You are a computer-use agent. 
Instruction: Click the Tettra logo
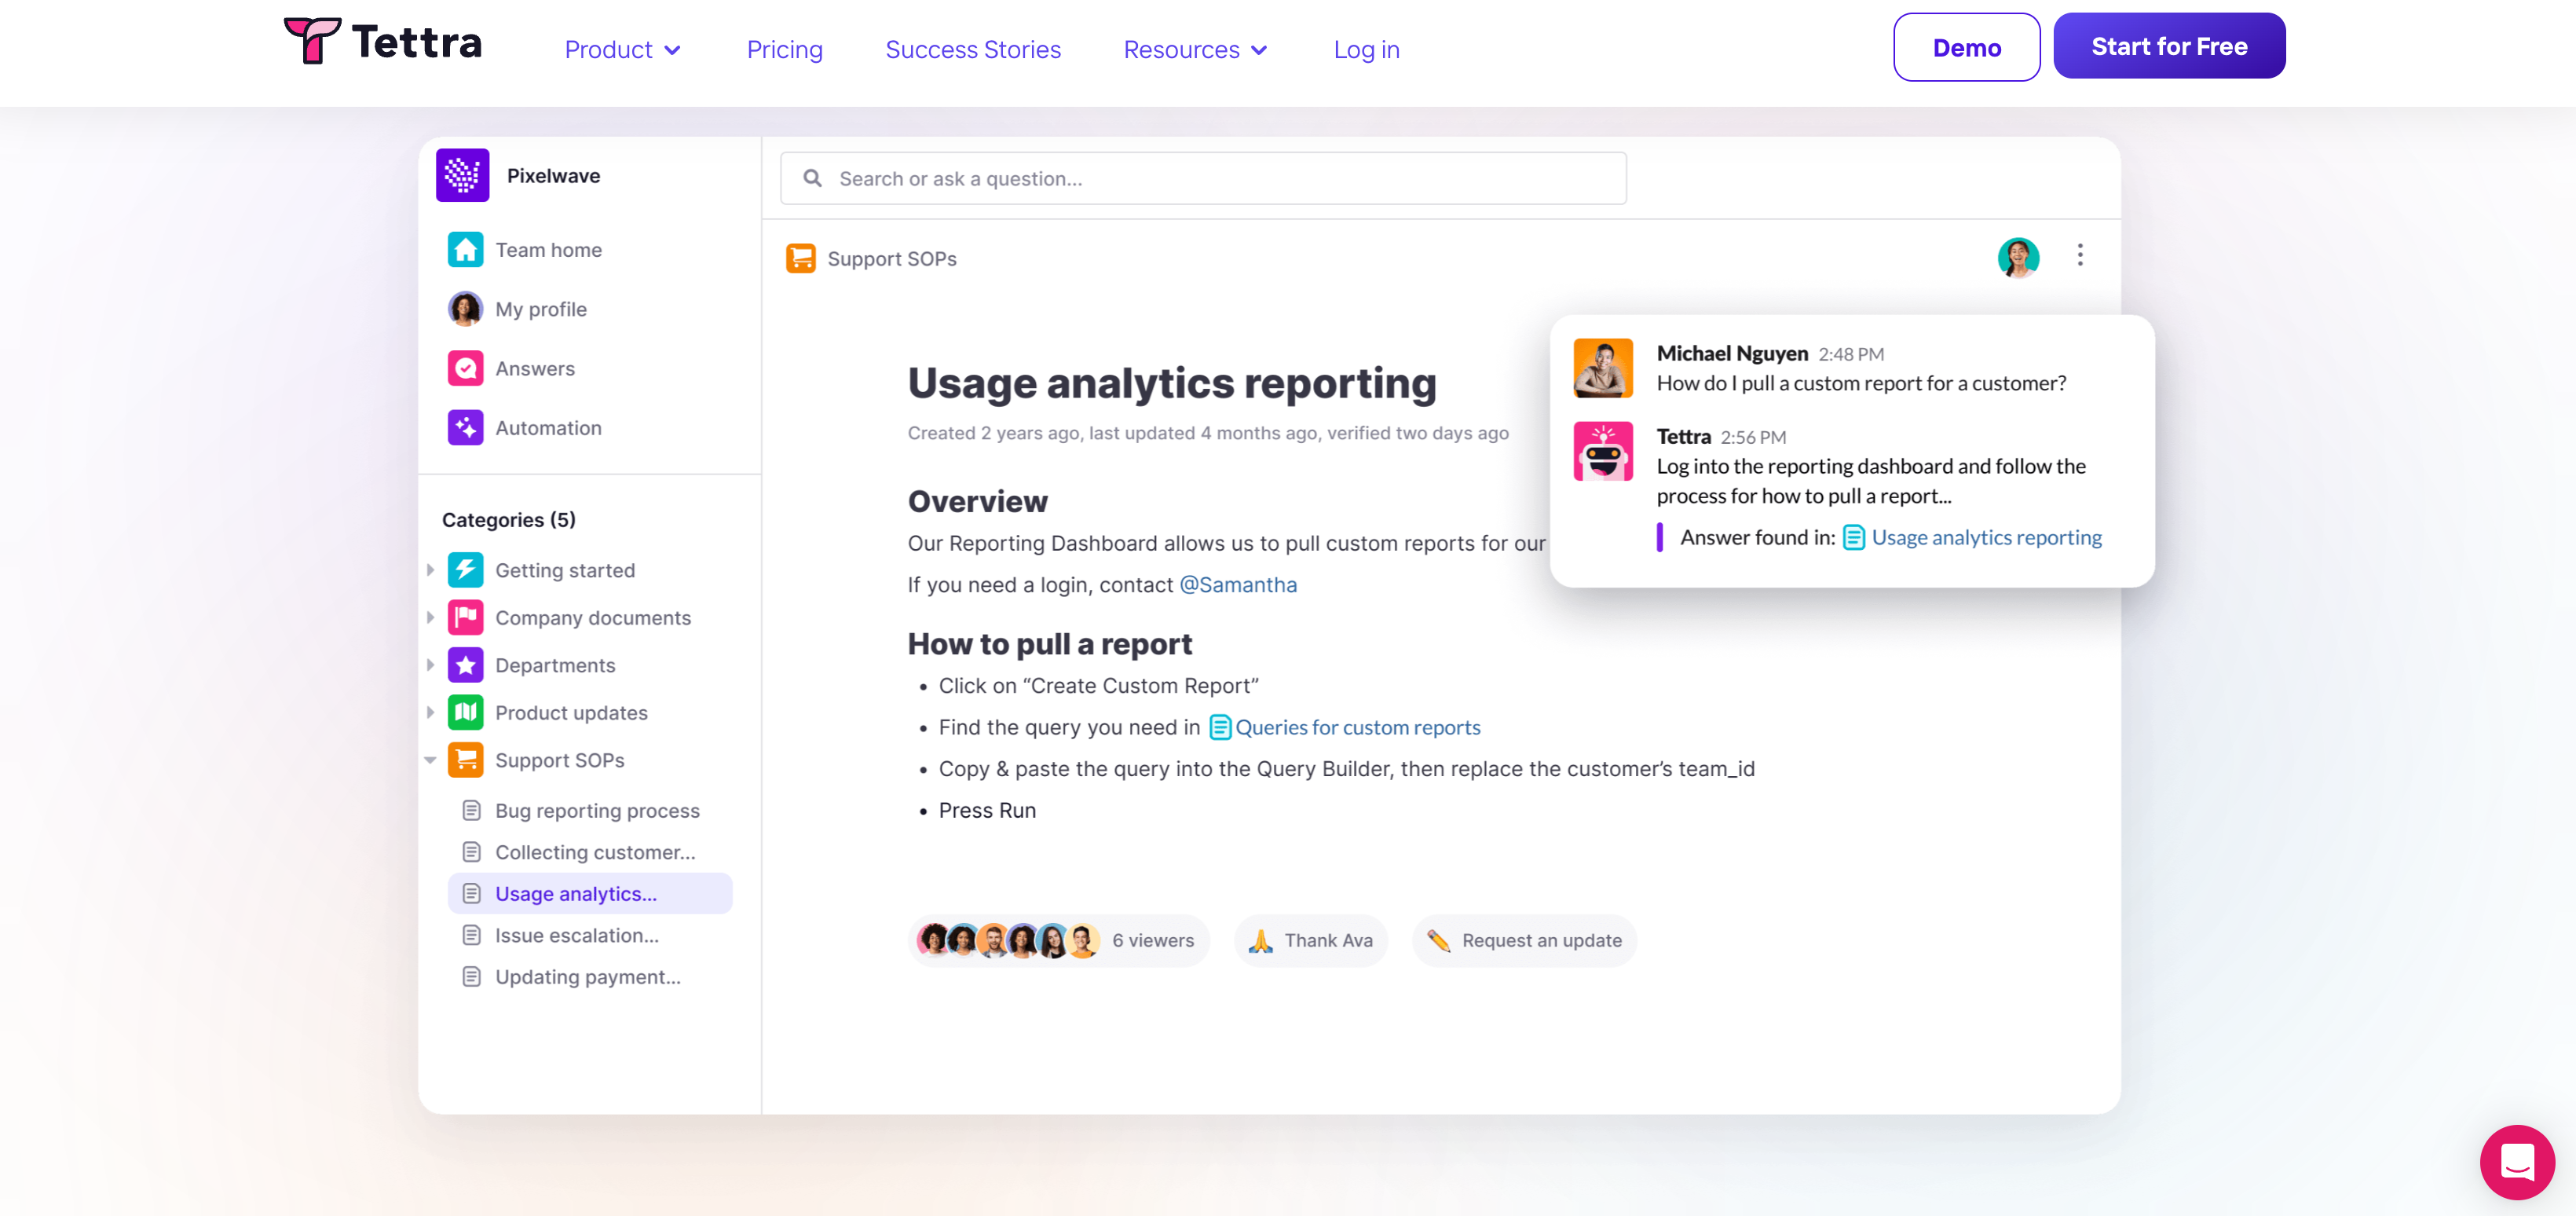[383, 42]
